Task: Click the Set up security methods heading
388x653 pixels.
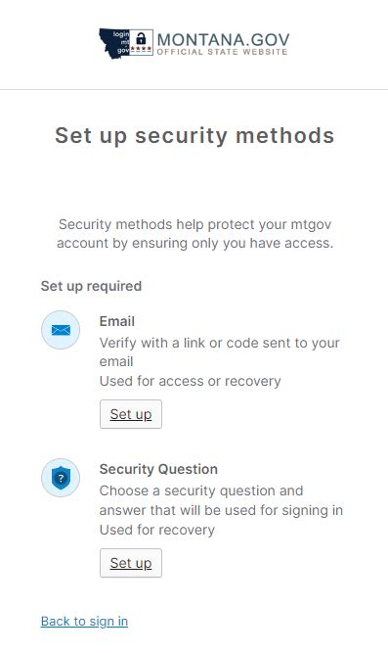Action: point(194,136)
